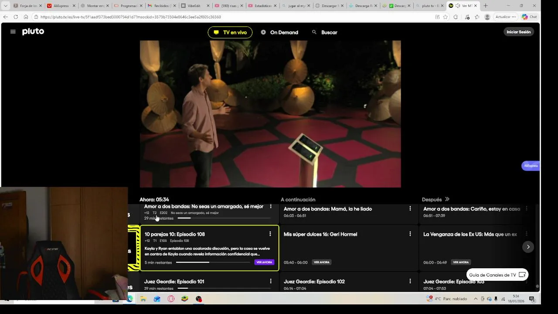
Task: Click the browser address bar URL
Action: click(131, 17)
